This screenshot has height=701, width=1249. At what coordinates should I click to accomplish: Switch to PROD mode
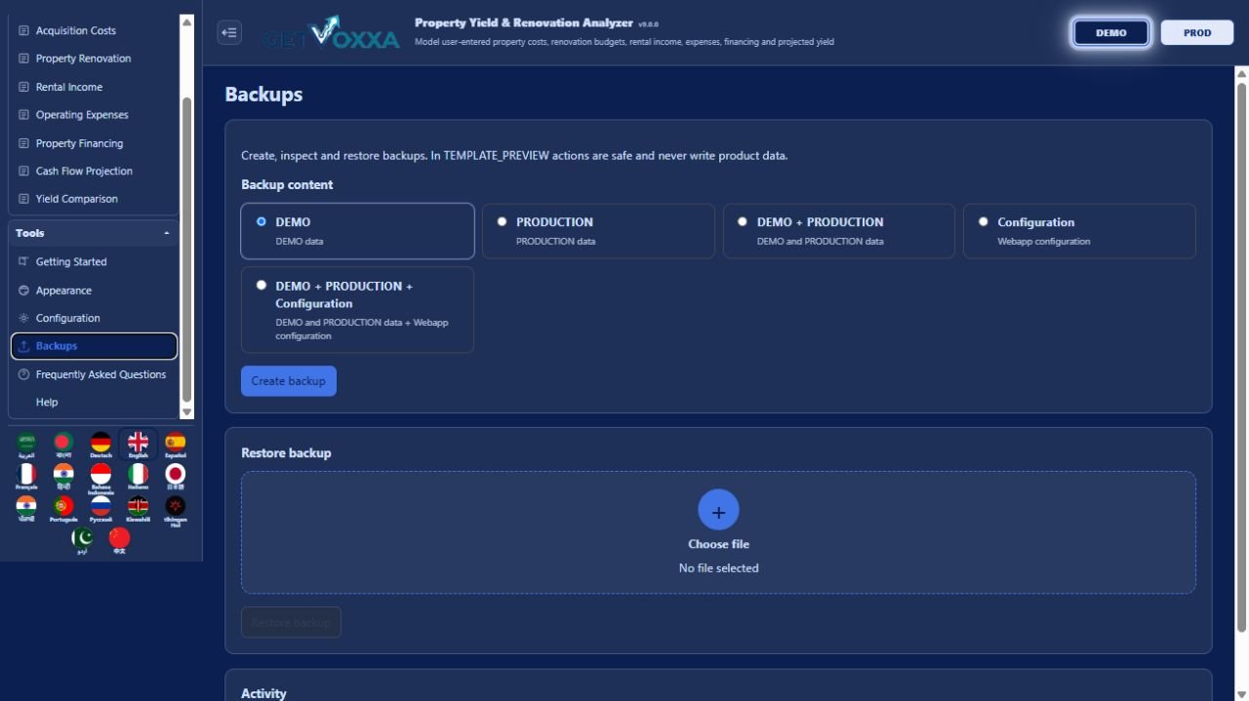click(x=1197, y=32)
